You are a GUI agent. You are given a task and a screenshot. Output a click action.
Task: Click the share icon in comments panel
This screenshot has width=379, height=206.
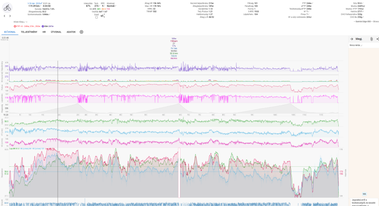coord(378,39)
